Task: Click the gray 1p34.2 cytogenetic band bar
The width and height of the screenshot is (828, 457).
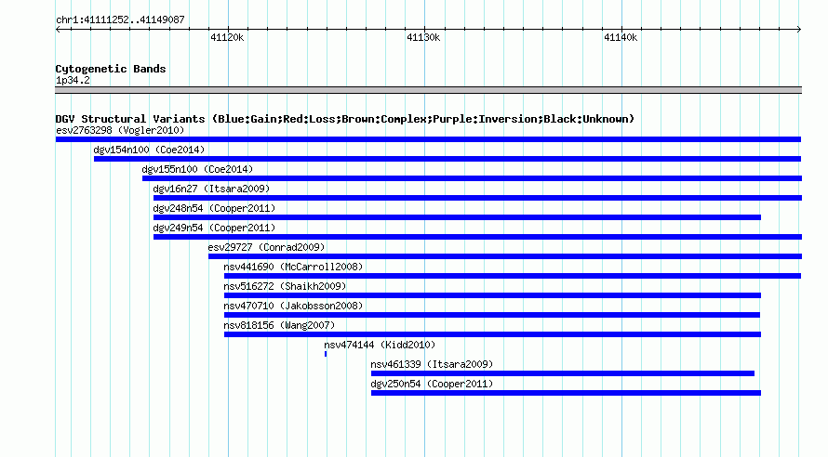Action: click(x=428, y=90)
